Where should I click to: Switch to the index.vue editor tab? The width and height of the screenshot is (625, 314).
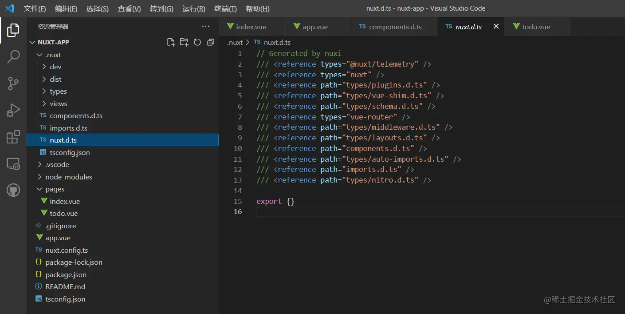(252, 27)
